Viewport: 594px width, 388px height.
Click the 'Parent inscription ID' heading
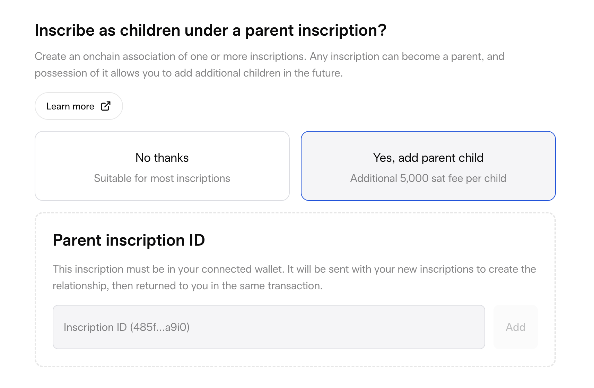coord(129,240)
